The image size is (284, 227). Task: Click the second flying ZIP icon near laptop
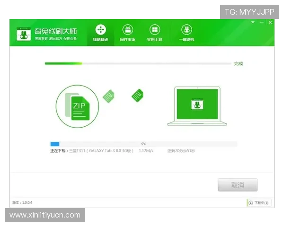[x=137, y=95]
